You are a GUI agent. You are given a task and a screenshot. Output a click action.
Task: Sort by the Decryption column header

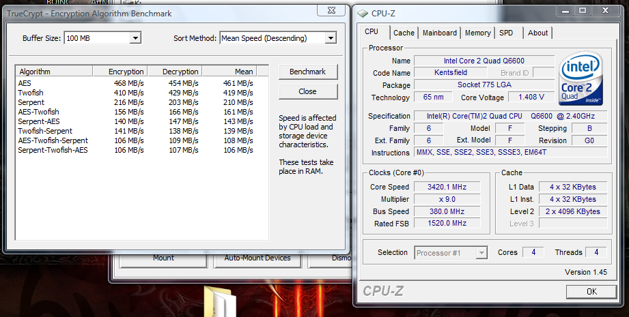(x=175, y=72)
